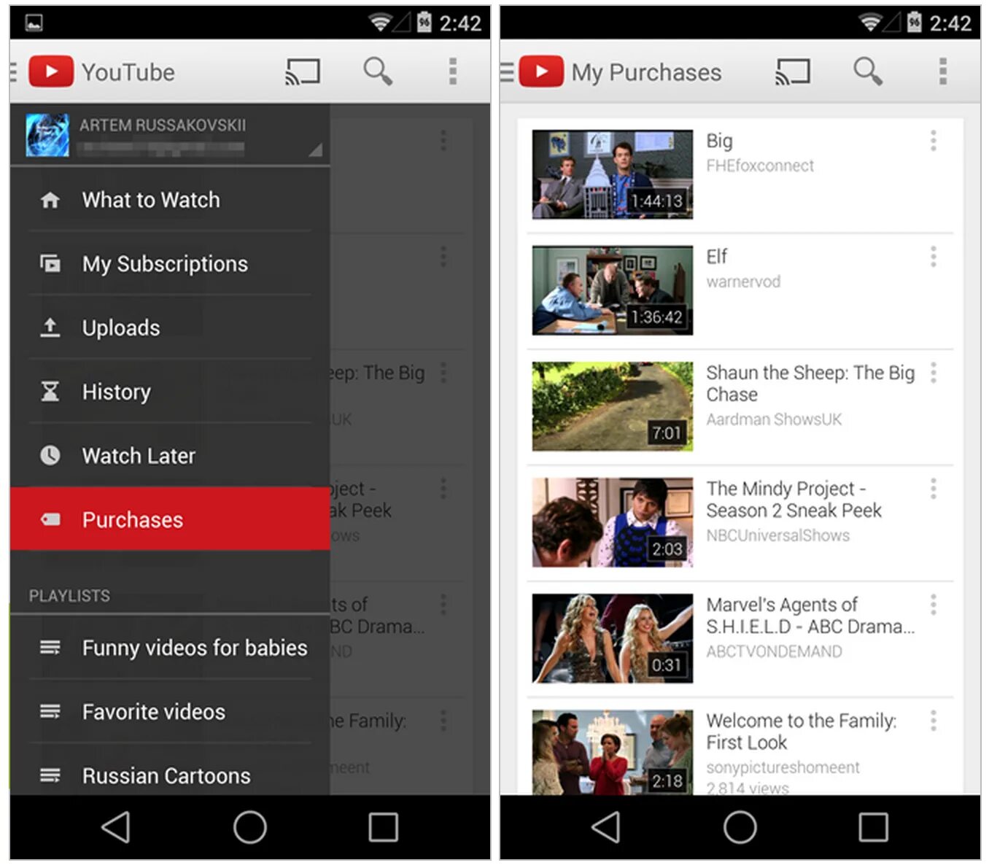This screenshot has height=868, width=989.
Task: Select What to Watch in the drawer
Action: click(x=170, y=200)
